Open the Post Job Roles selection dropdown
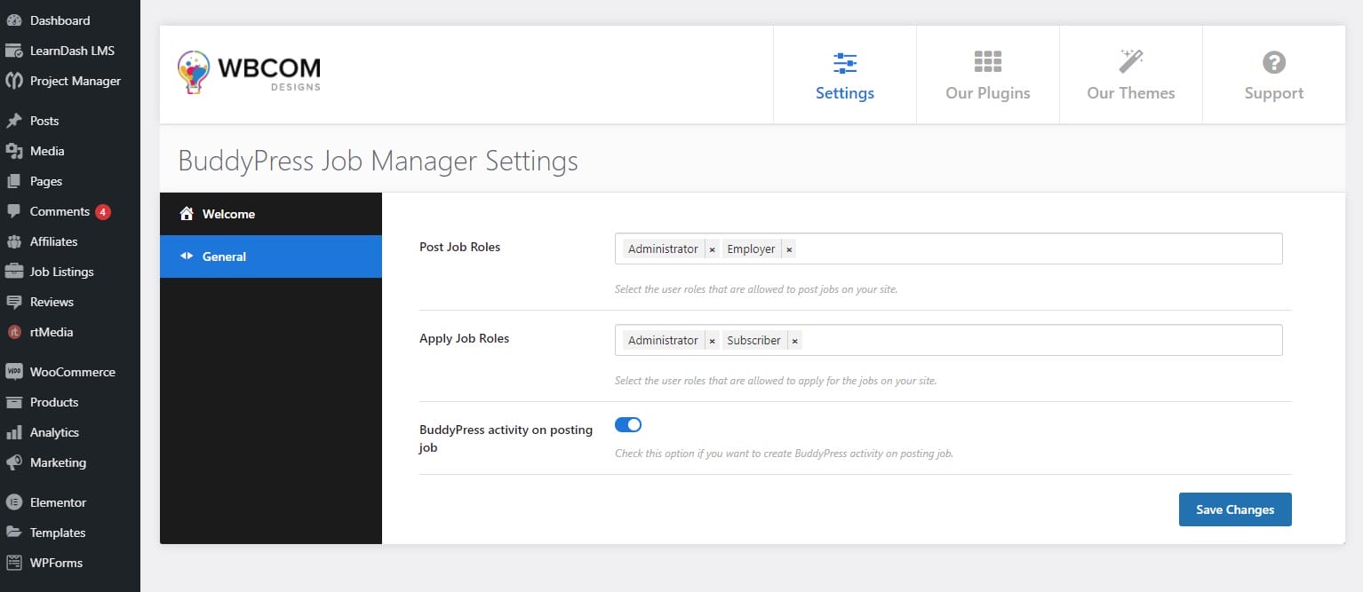Image resolution: width=1363 pixels, height=592 pixels. pyautogui.click(x=1031, y=249)
